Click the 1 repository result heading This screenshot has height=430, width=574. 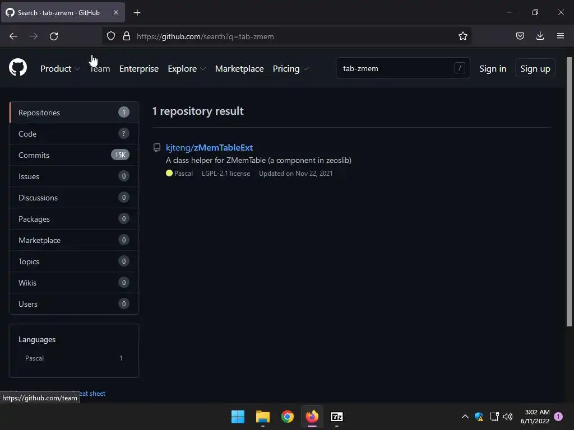[198, 111]
